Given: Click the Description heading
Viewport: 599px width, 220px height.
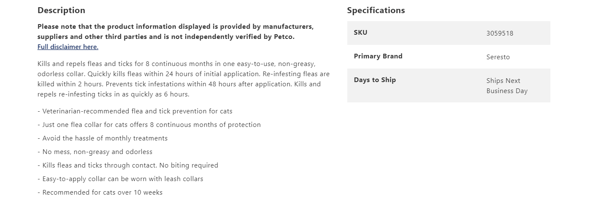Looking at the screenshot, I should [x=61, y=10].
